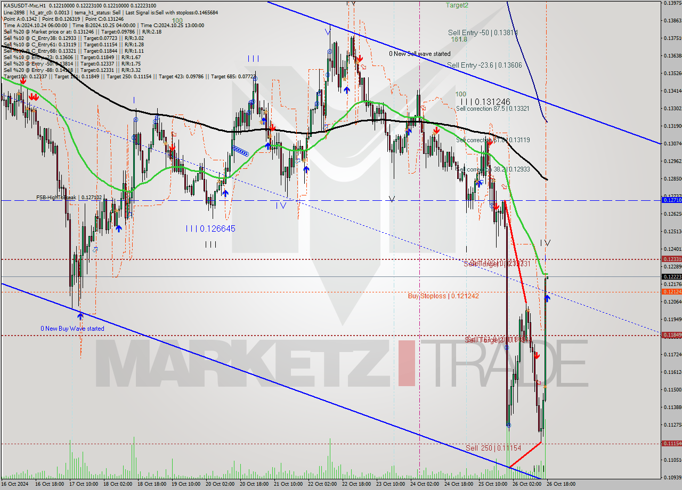The width and height of the screenshot is (682, 490).
Task: Click the '16 Oct 2024' time axis label
Action: [x=15, y=484]
